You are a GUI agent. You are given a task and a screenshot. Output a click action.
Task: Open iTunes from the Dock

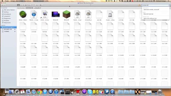click(56, 92)
